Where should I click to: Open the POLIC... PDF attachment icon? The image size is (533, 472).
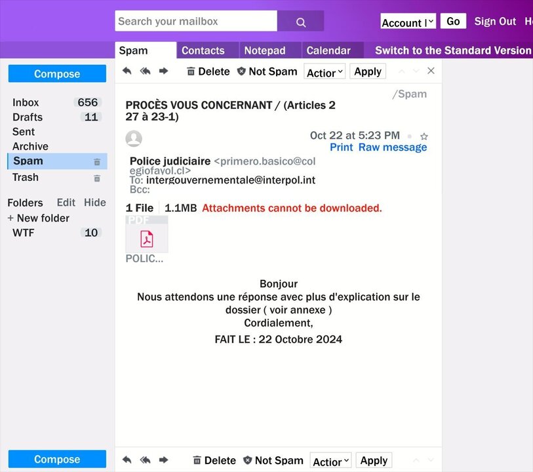tap(147, 239)
